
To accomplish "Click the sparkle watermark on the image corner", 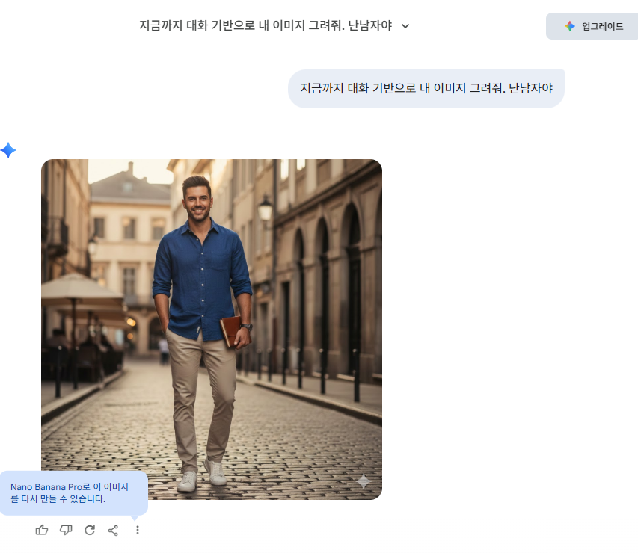I will click(364, 482).
